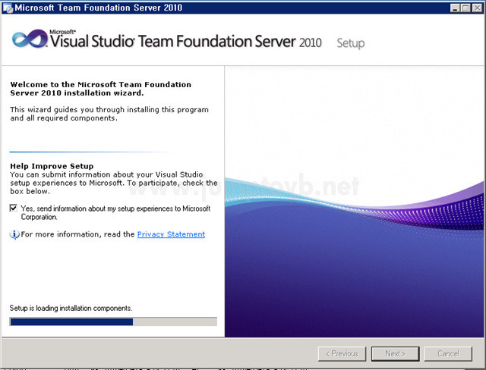Screen dimensions: 486x370
Task: Click 'You can submit information' paragraph
Action: click(x=114, y=183)
